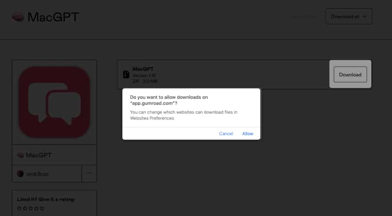Click the ZIP file icon beside MacGPT

(x=126, y=74)
